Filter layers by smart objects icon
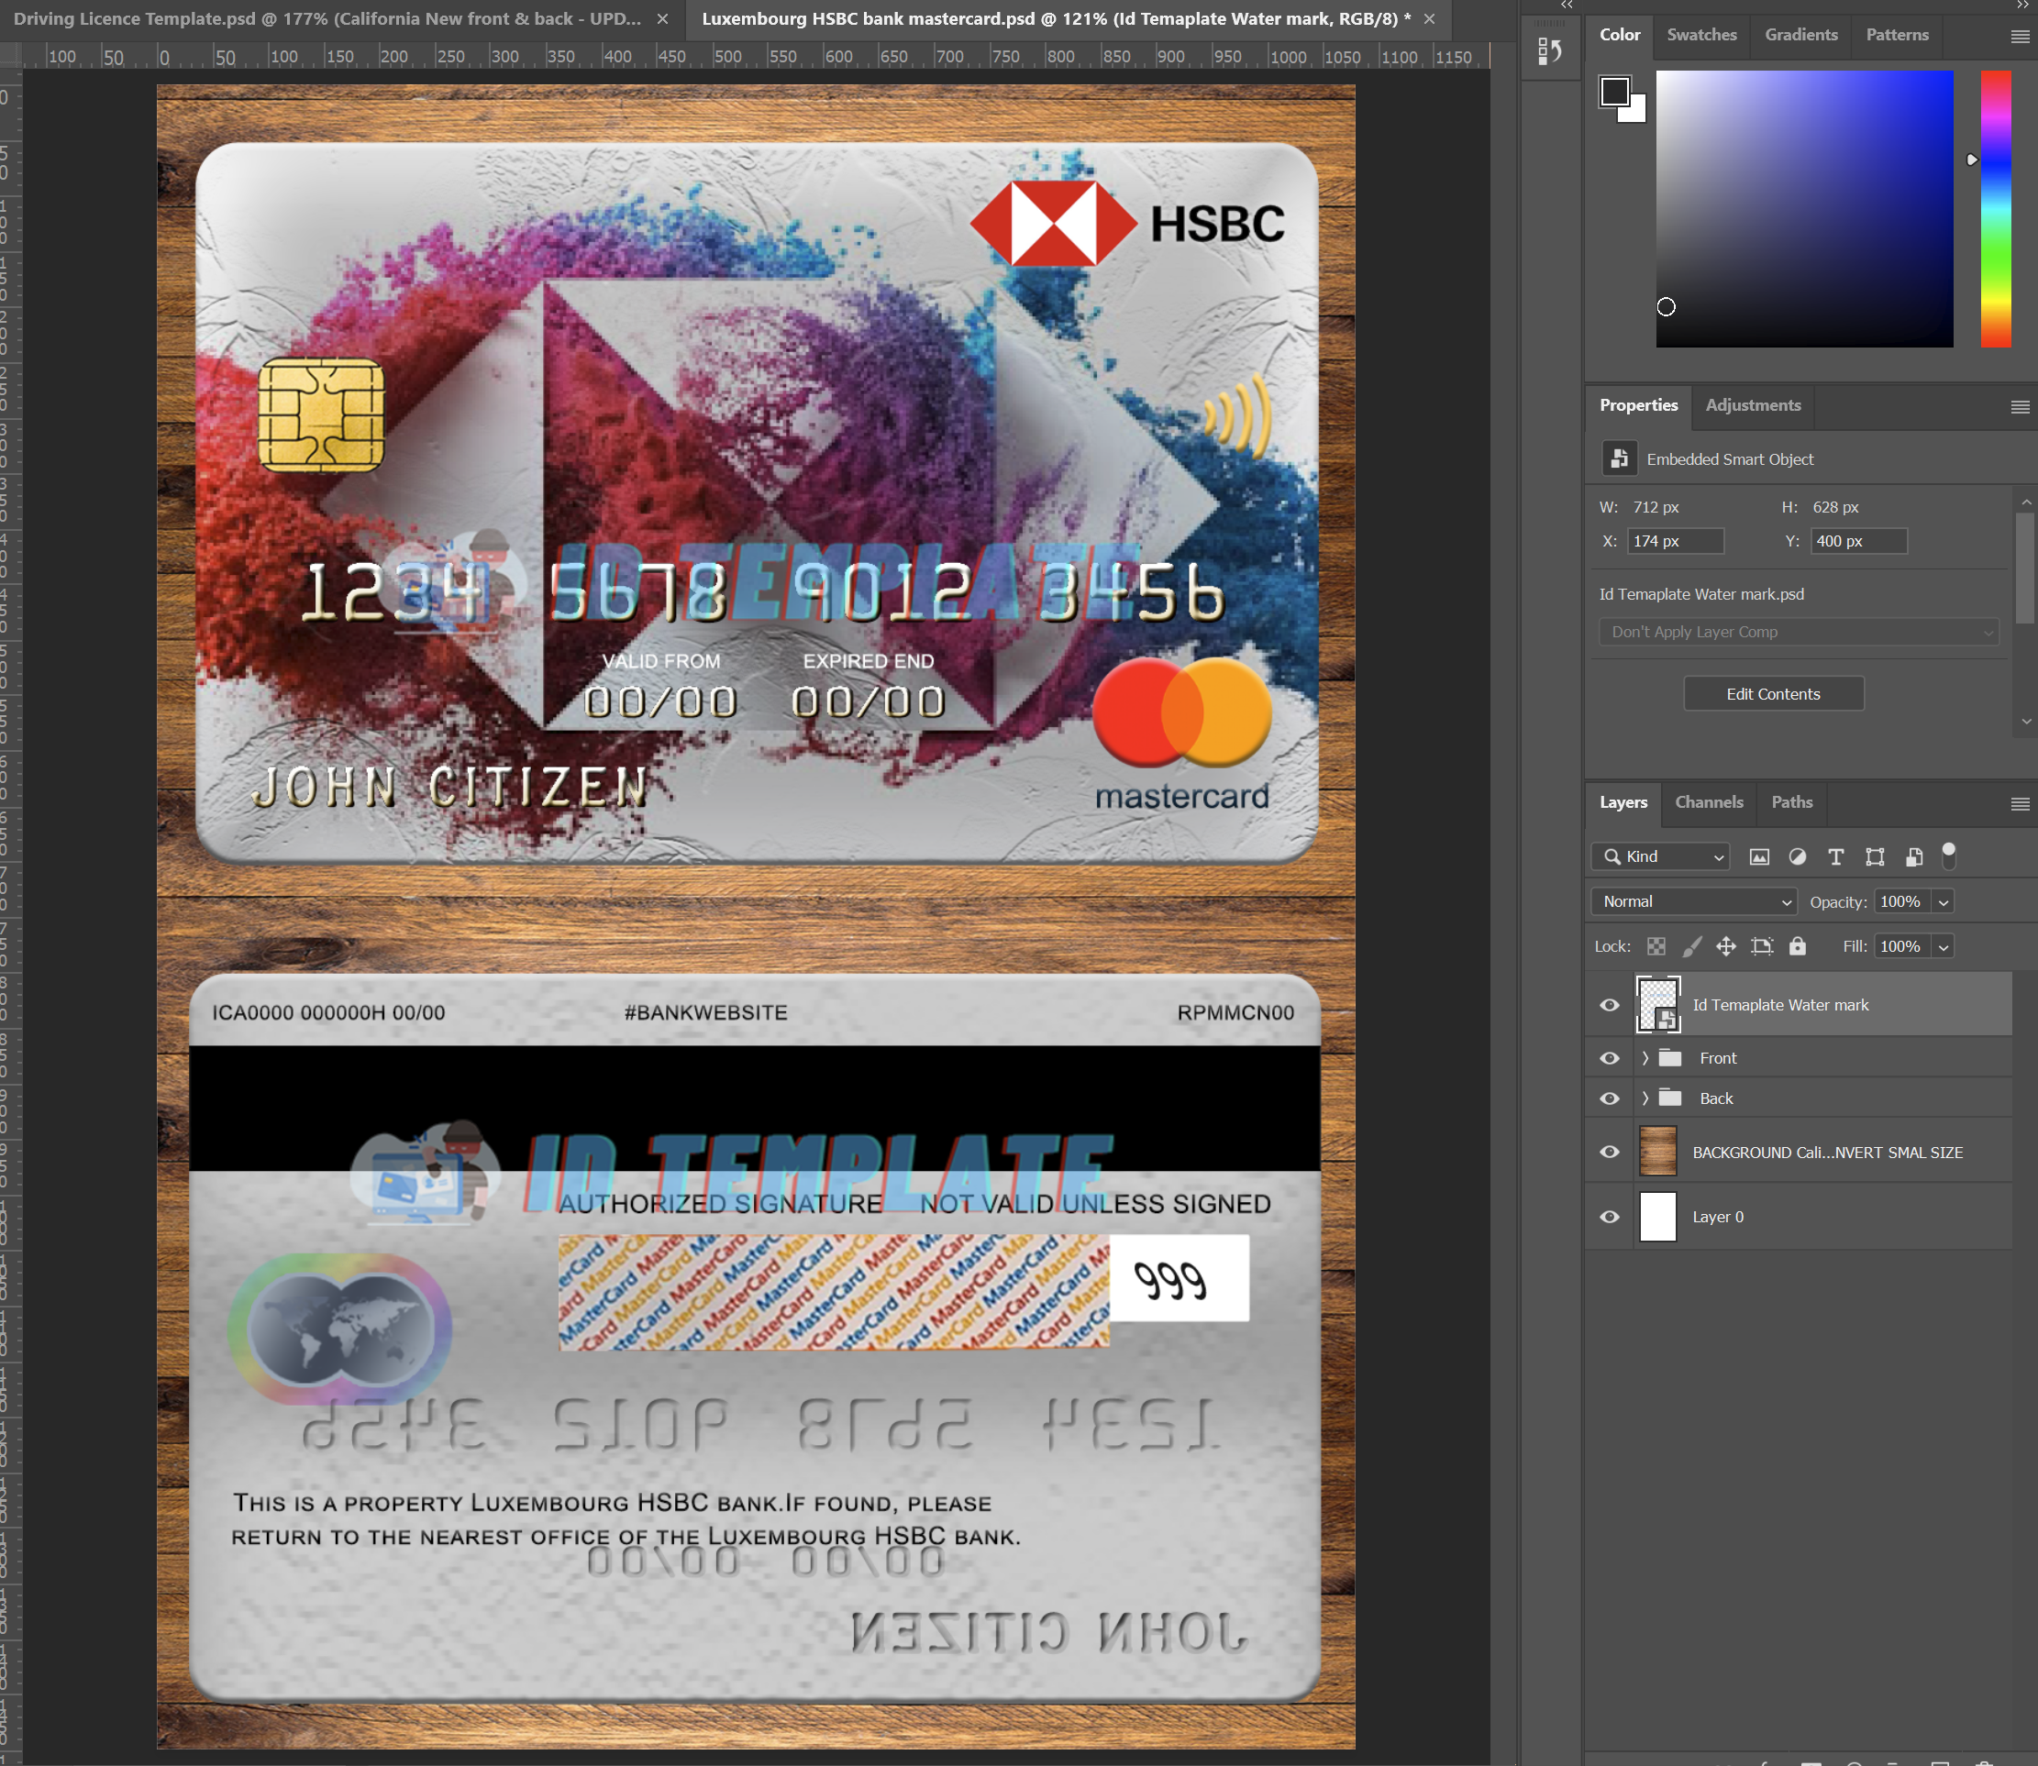Viewport: 2038px width, 1766px height. click(1914, 856)
